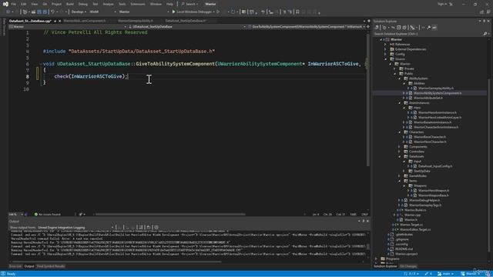The height and width of the screenshot is (277, 493).
Task: Click the Save All toolbar icon
Action: pyautogui.click(x=45, y=12)
